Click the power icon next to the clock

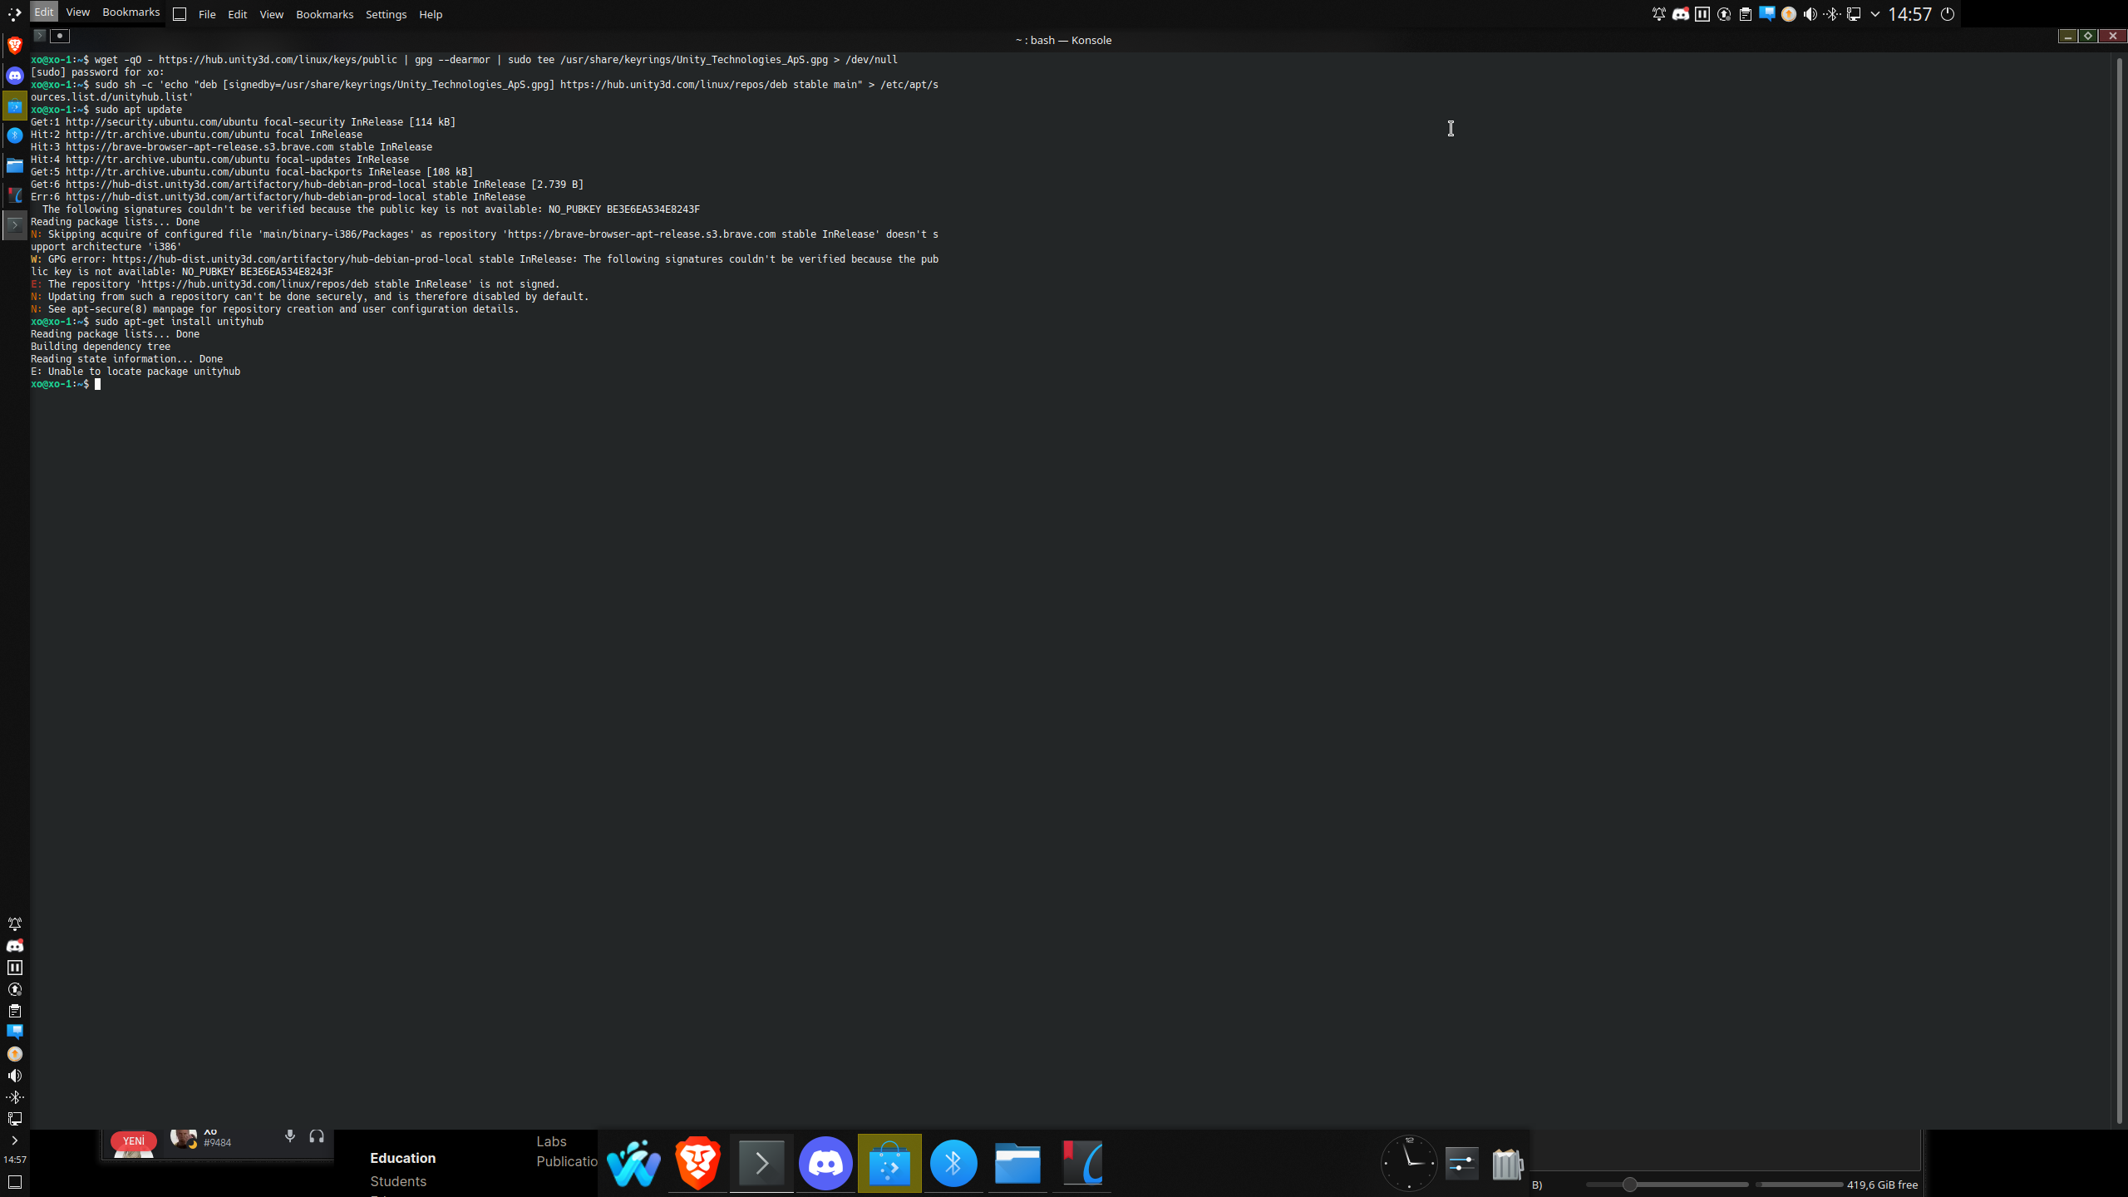tap(1947, 14)
